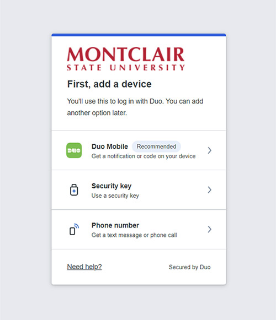This screenshot has height=320, width=276.
Task: Click 'Get a text message or phone call' text
Action: point(134,235)
